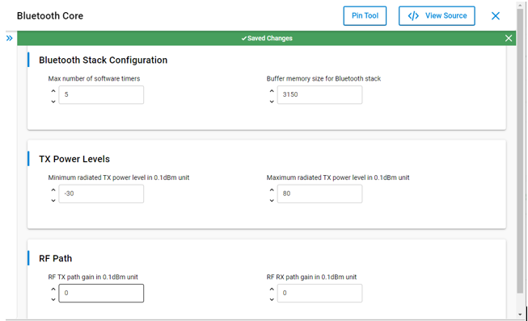Image resolution: width=528 pixels, height=321 pixels.
Task: Click 'Max number of software timers' label
Action: click(x=94, y=78)
